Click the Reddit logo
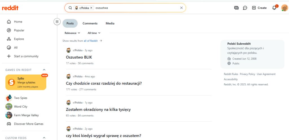This screenshot has width=289, height=140. 10,8
